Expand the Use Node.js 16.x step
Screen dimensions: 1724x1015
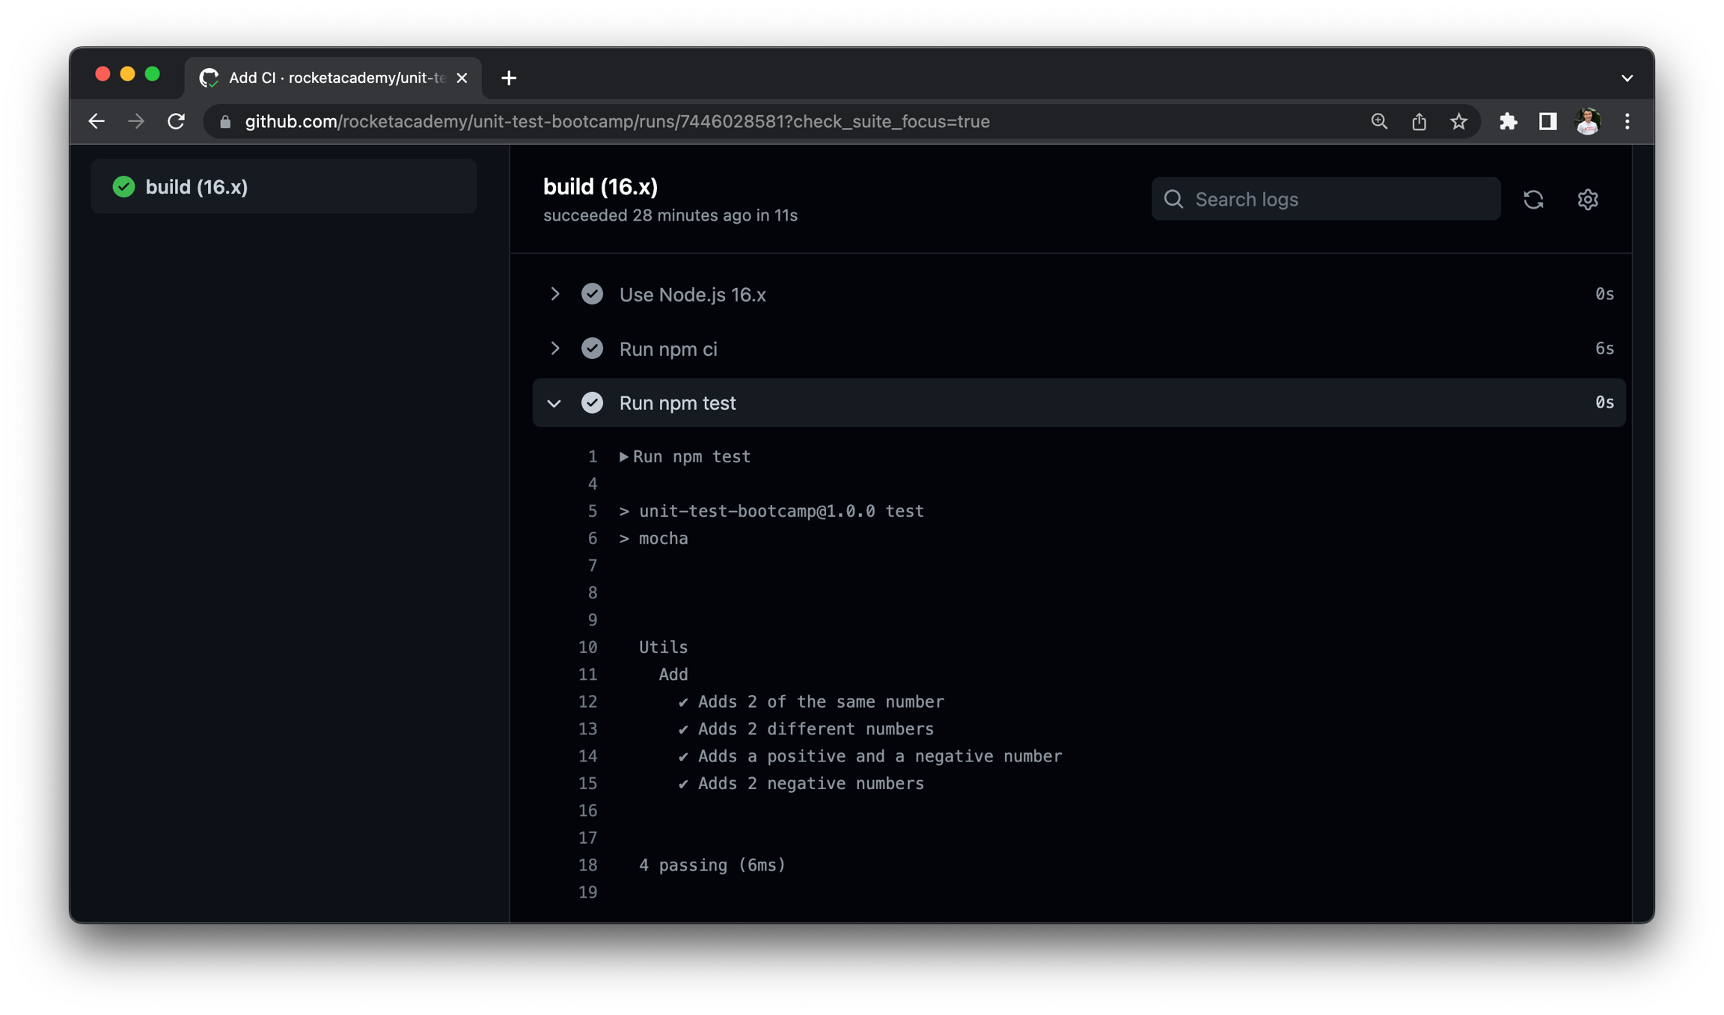coord(554,294)
